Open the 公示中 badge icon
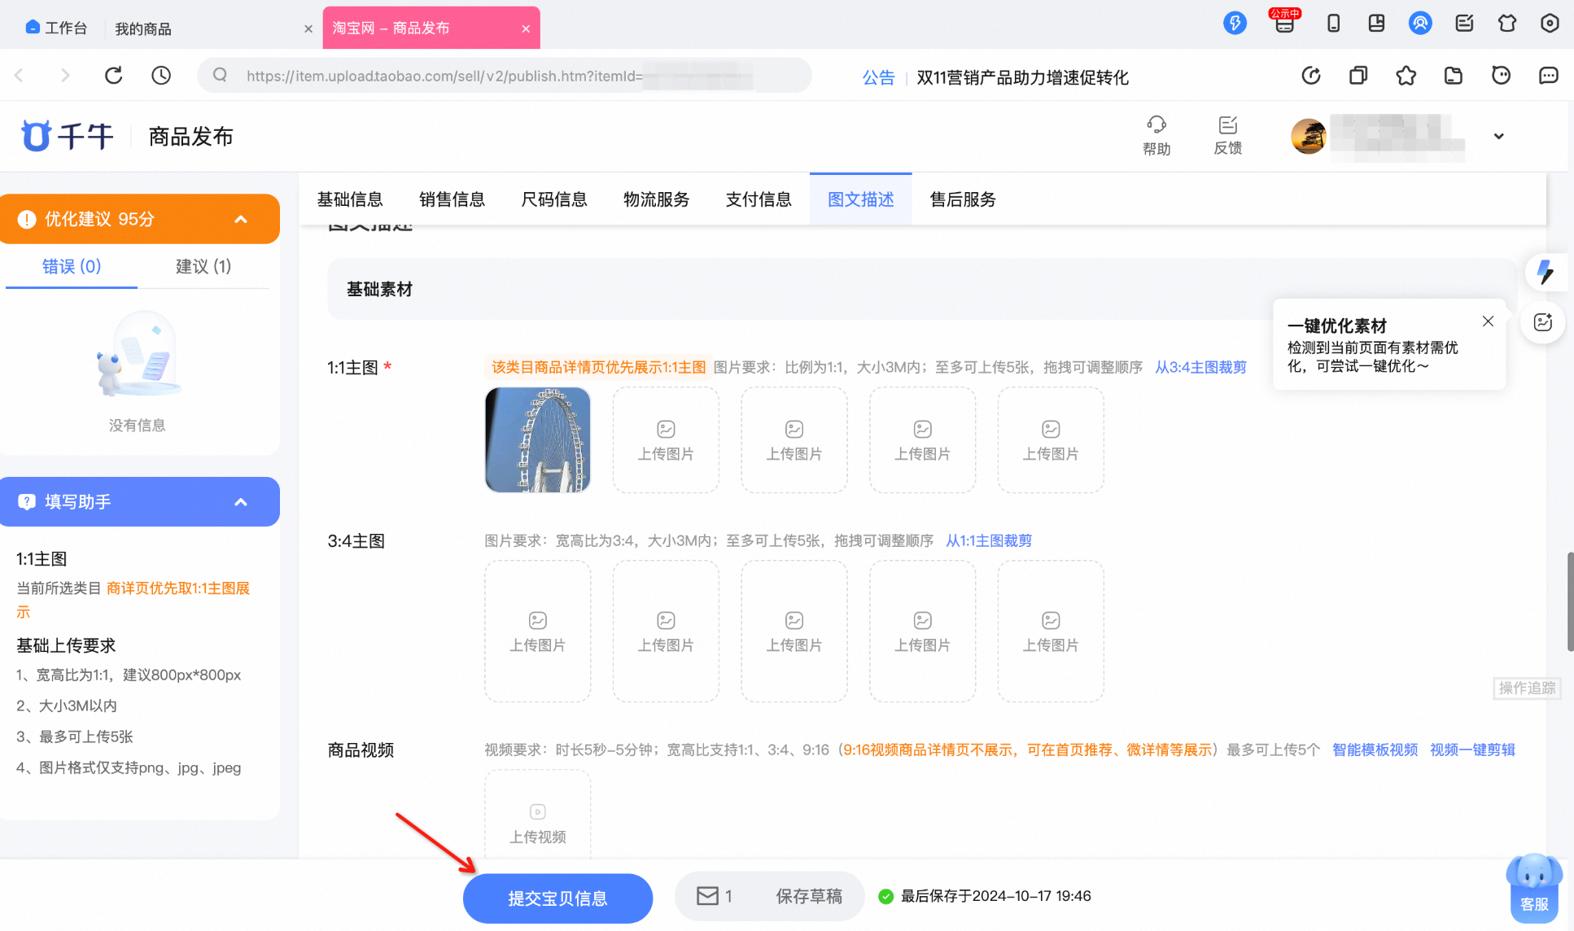Image resolution: width=1574 pixels, height=931 pixels. click(x=1284, y=21)
